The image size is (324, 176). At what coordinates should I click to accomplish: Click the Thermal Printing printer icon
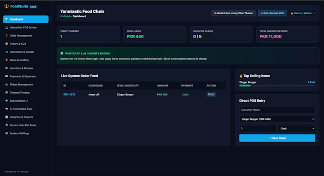pos(7,93)
